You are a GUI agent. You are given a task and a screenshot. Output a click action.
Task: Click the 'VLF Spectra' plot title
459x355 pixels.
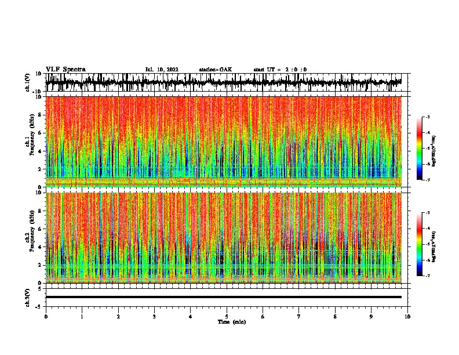[65, 70]
